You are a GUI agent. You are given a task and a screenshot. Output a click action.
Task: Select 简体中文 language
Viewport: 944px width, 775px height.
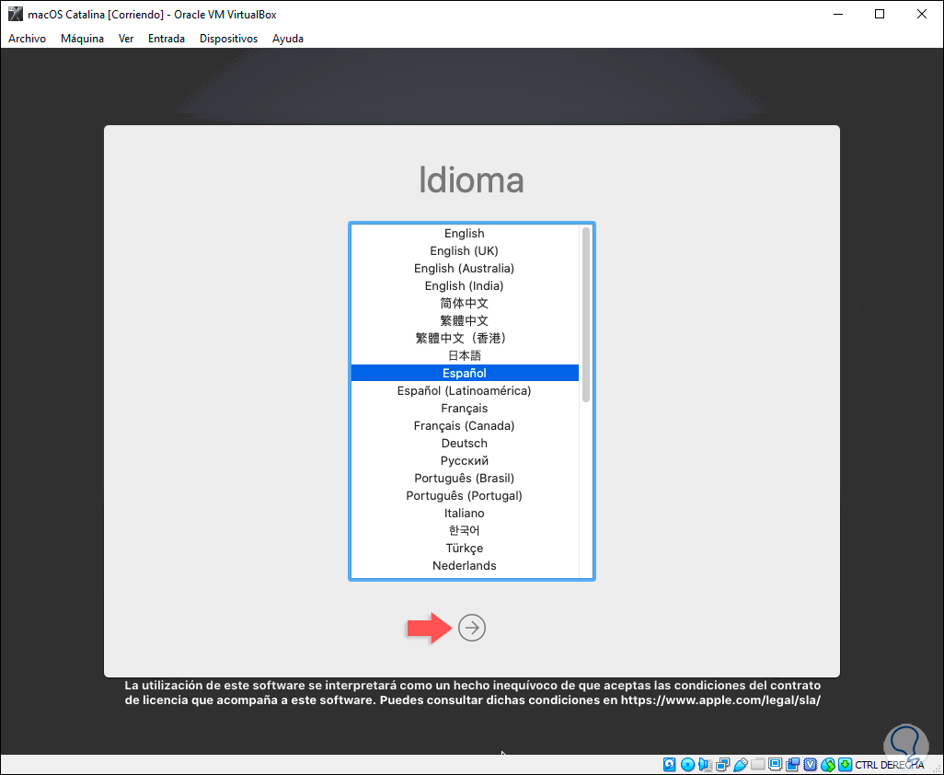click(464, 303)
